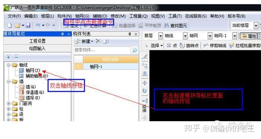Image resolution: width=261 pixels, height=139 pixels.
Task: Select 保温墙(Q) in the tree
Action: click(32, 93)
